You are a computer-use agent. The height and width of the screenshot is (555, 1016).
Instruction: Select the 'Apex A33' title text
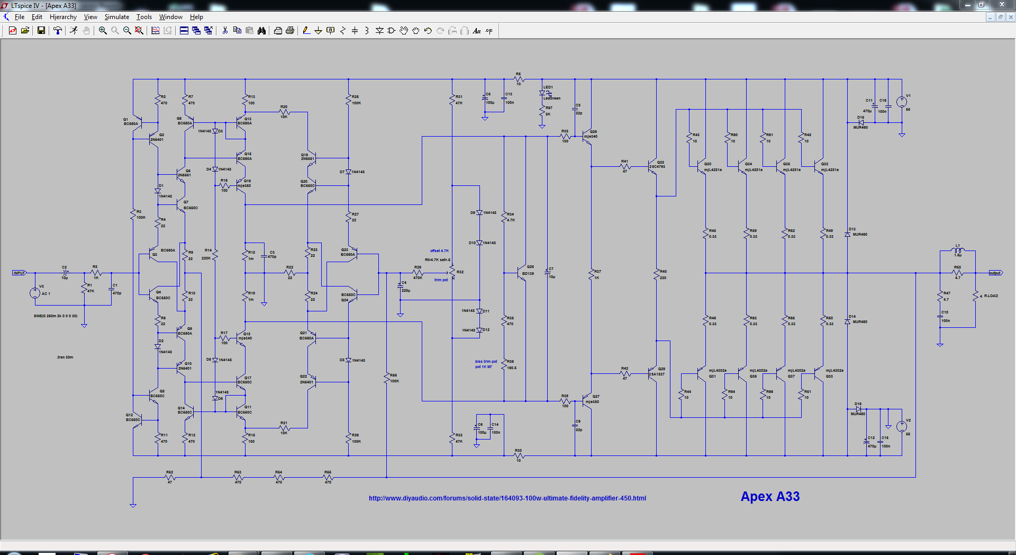770,497
